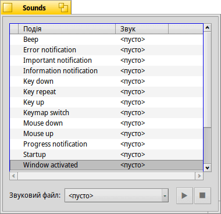221x214 pixels.
Task: Select the Key repeat event
Action: click(106, 92)
